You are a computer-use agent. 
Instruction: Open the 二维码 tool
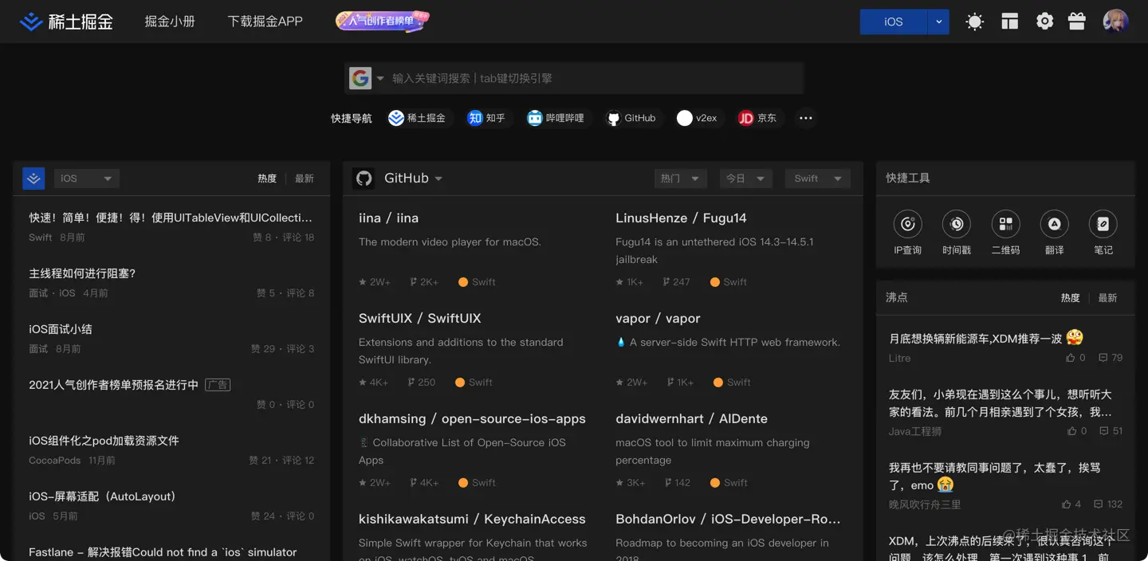[x=1005, y=233]
